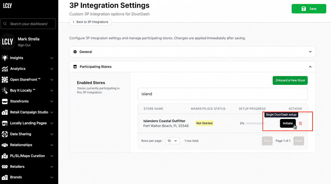Screen dimensions: 331x184
Task: Expand the PL/SL/Maps Curation chevron
Action: (52, 156)
